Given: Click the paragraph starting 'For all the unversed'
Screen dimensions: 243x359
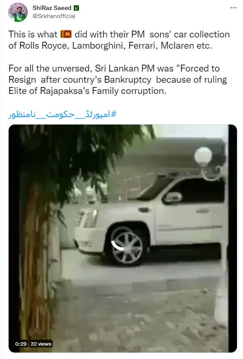Looking at the screenshot, I should (x=117, y=79).
